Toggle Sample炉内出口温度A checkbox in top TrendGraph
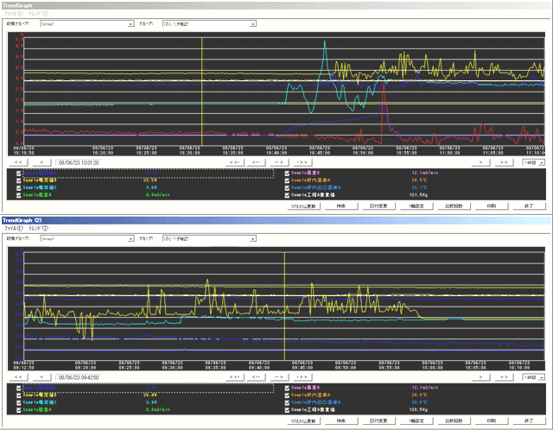Viewport: 553px width, 430px height. [x=287, y=188]
